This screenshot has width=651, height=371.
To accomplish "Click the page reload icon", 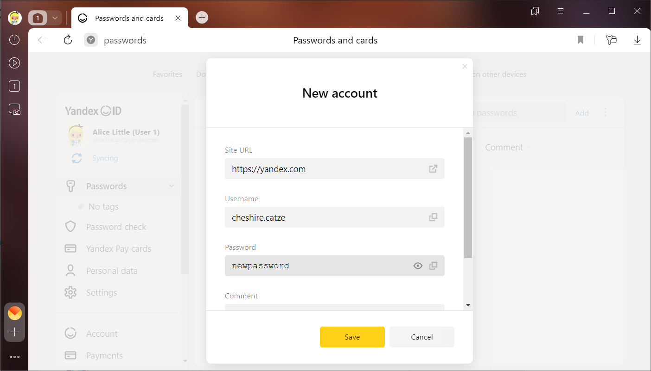I will pyautogui.click(x=68, y=40).
